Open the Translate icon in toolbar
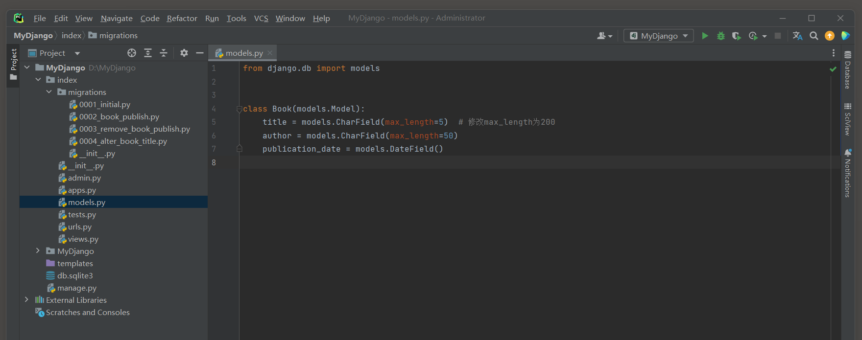This screenshot has height=340, width=862. pyautogui.click(x=797, y=36)
